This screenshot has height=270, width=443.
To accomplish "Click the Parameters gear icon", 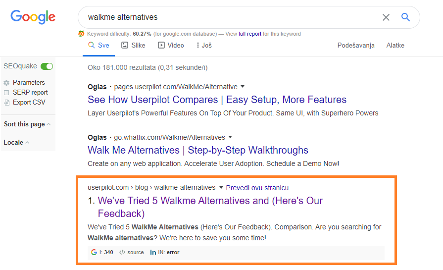I will pos(6,83).
